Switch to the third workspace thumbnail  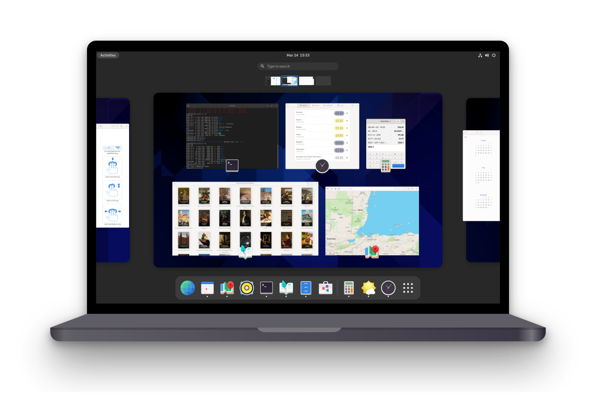[x=307, y=81]
